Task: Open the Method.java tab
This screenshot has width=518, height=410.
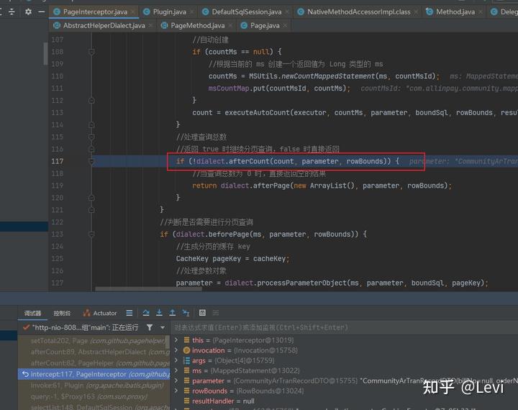Action: click(455, 12)
